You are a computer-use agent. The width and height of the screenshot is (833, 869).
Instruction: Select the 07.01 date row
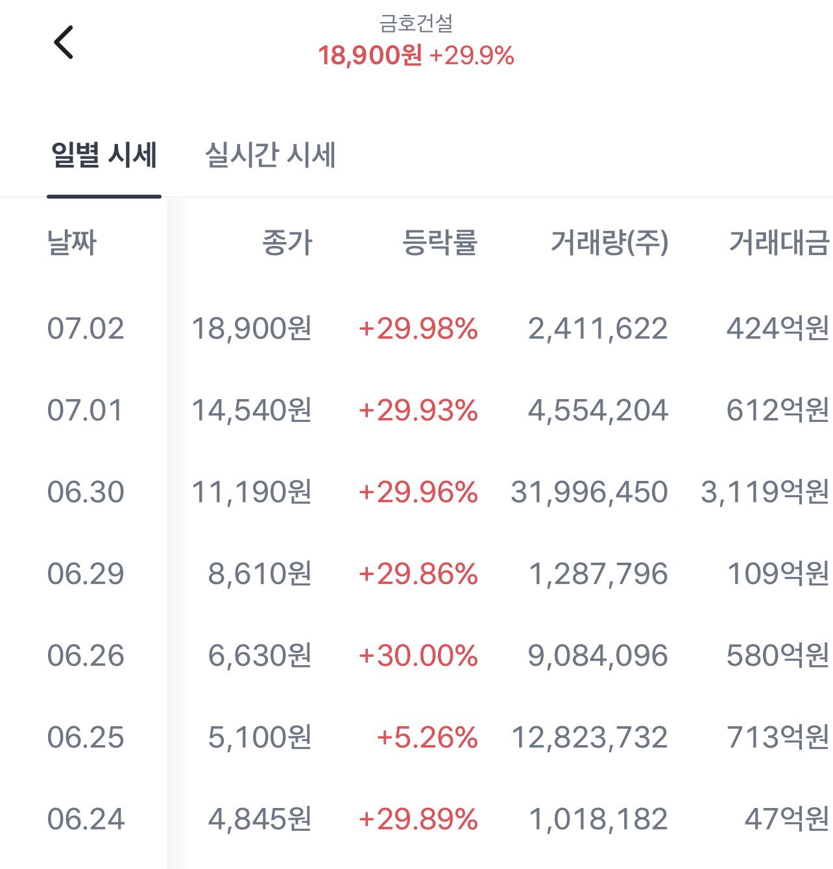click(416, 410)
